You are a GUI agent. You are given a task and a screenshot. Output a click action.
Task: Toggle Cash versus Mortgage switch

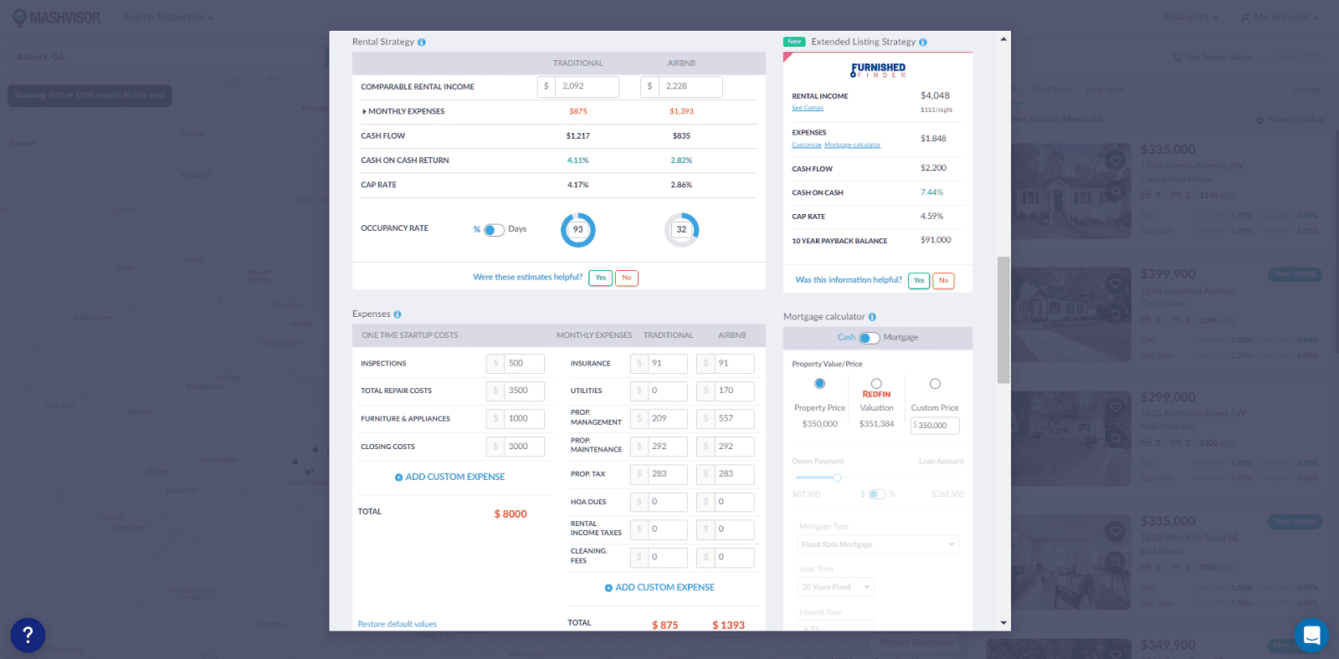869,338
